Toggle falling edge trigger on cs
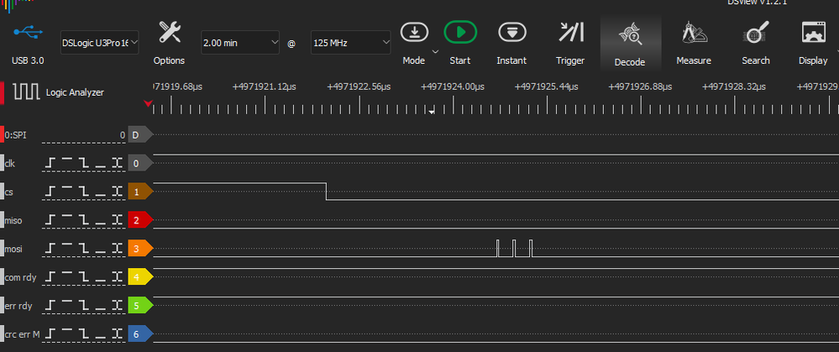839x352 pixels. click(x=83, y=191)
